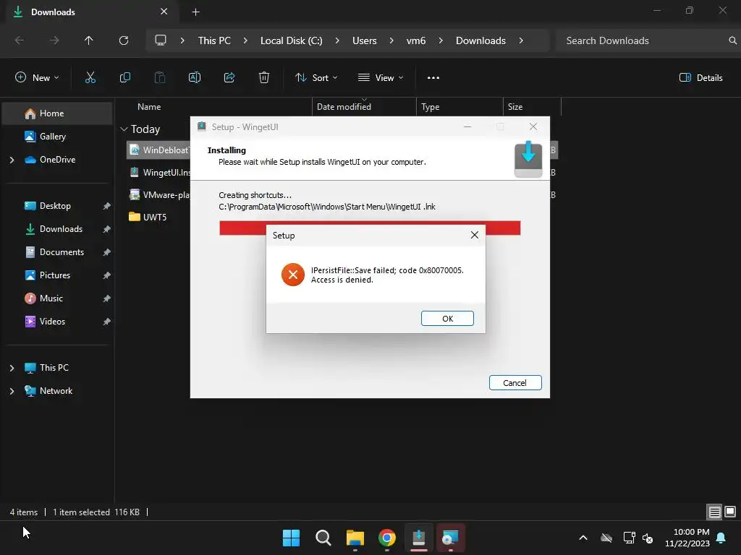Open the View dropdown menu
Viewport: 741px width, 555px height.
[x=381, y=77]
